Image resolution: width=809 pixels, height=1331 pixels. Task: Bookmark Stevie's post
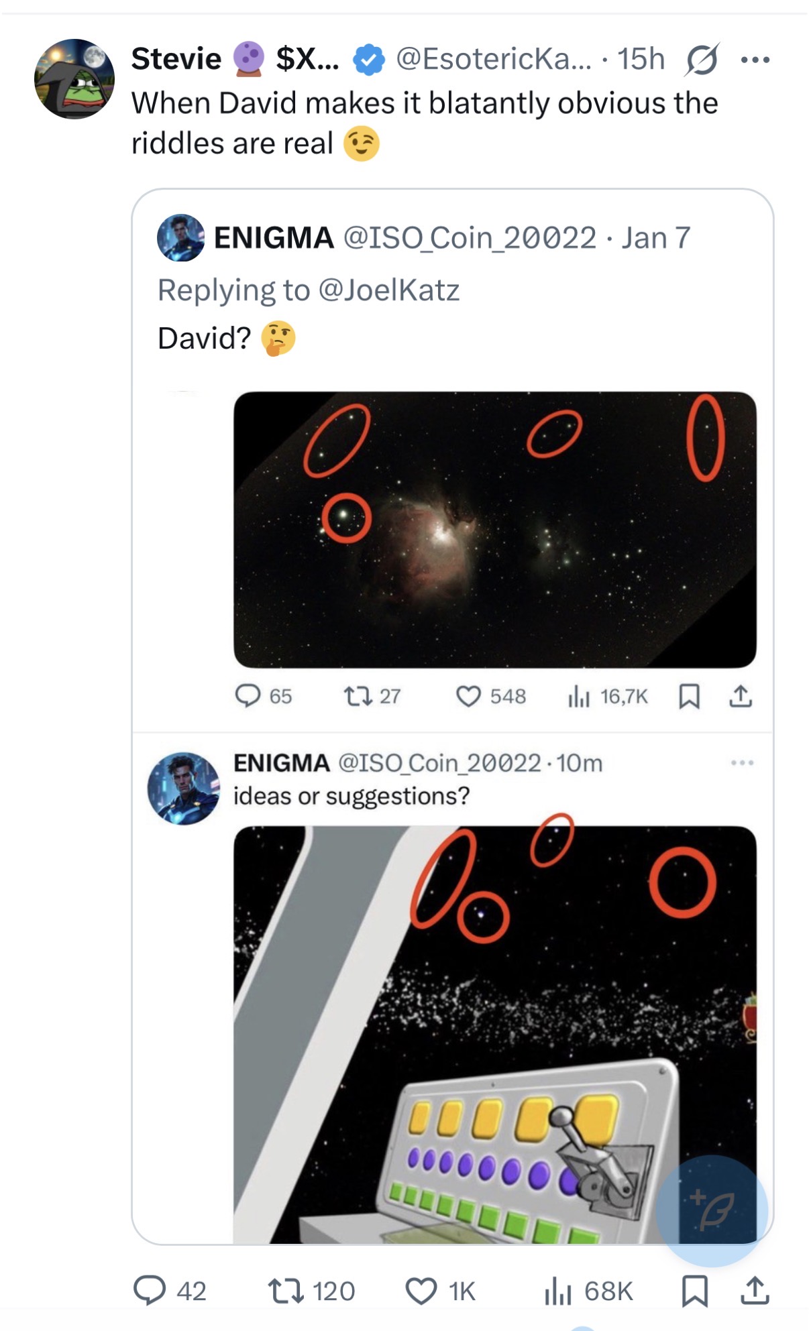694,1291
